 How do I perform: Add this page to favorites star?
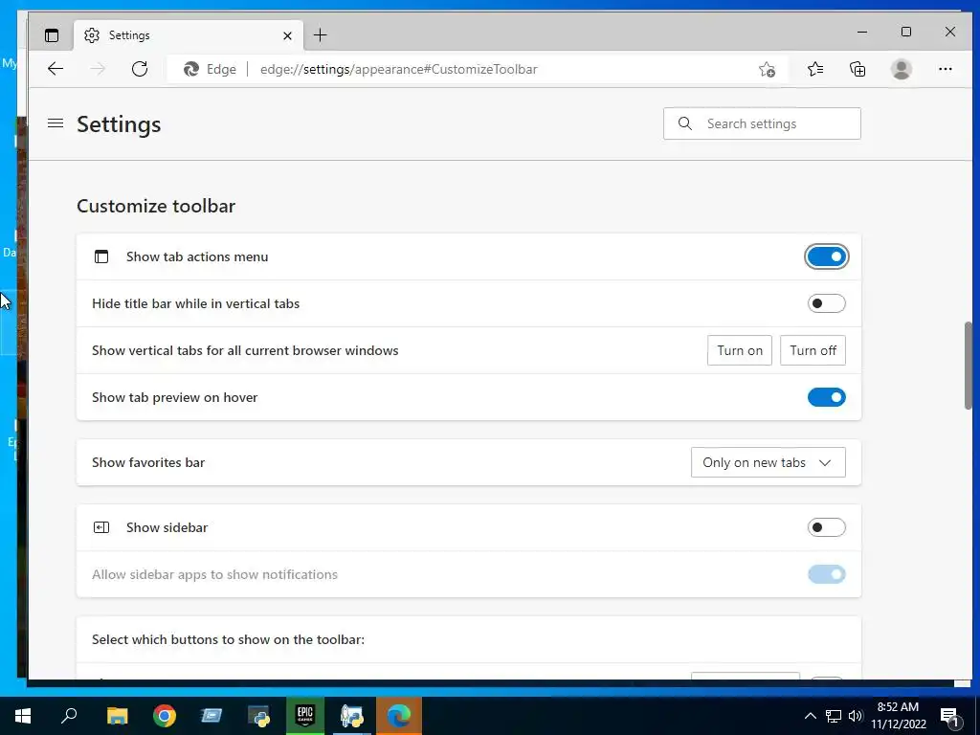click(x=767, y=69)
